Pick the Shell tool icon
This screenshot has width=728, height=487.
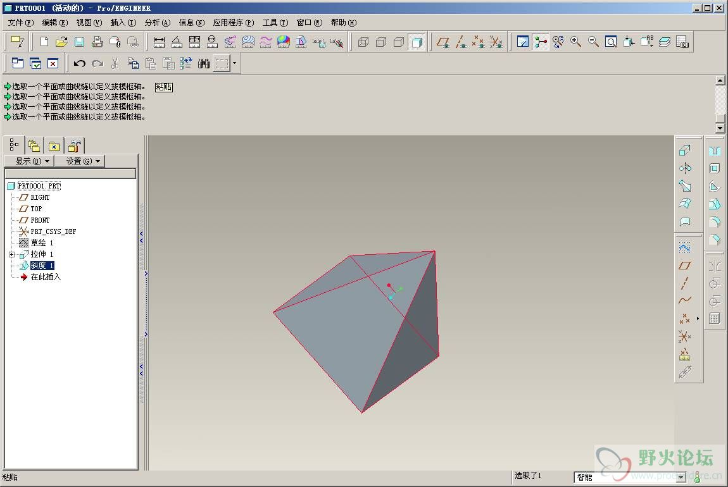pyautogui.click(x=715, y=168)
